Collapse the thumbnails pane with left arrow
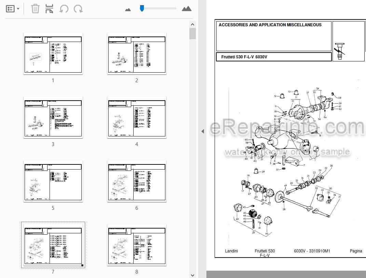The width and height of the screenshot is (366, 278). 203,131
